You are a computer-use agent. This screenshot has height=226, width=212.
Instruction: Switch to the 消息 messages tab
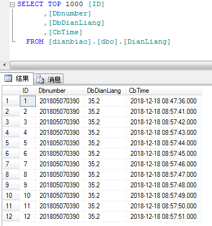click(48, 79)
